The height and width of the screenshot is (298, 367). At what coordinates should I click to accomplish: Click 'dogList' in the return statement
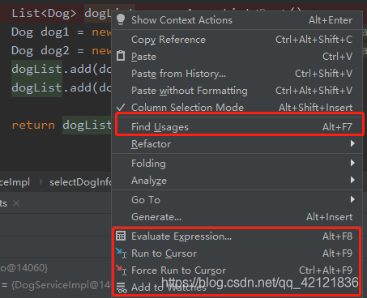87,125
